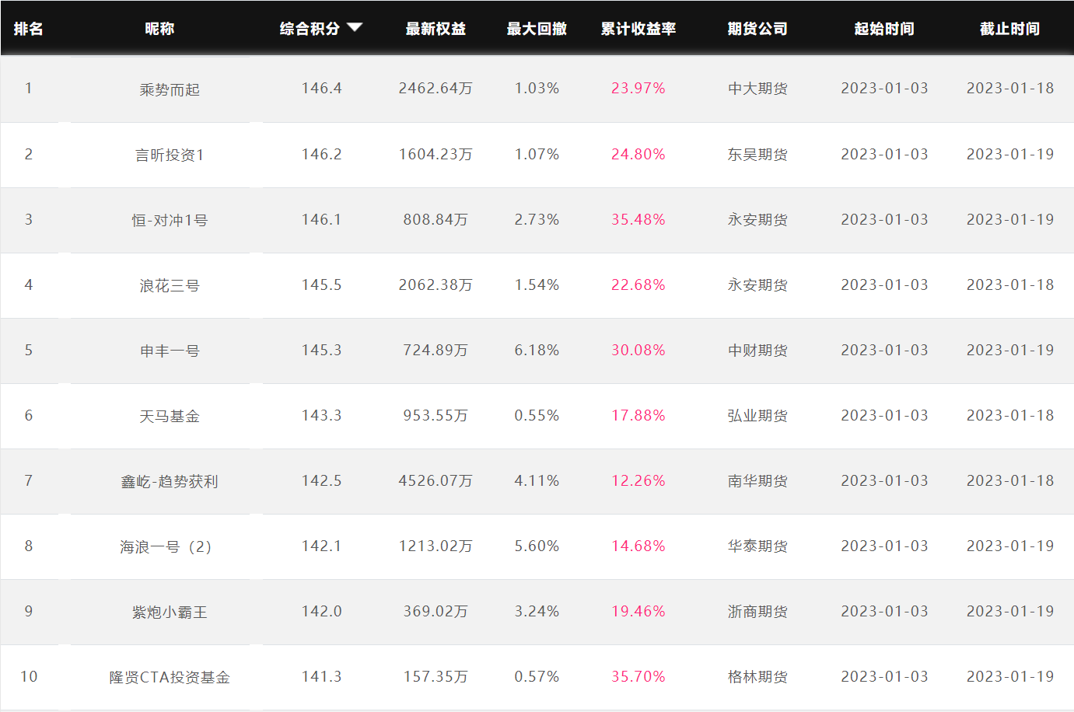
Task: Select drawdown value 1.03%
Action: 537,89
